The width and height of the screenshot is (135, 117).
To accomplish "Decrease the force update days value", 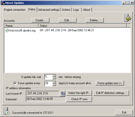I will coord(54,85).
